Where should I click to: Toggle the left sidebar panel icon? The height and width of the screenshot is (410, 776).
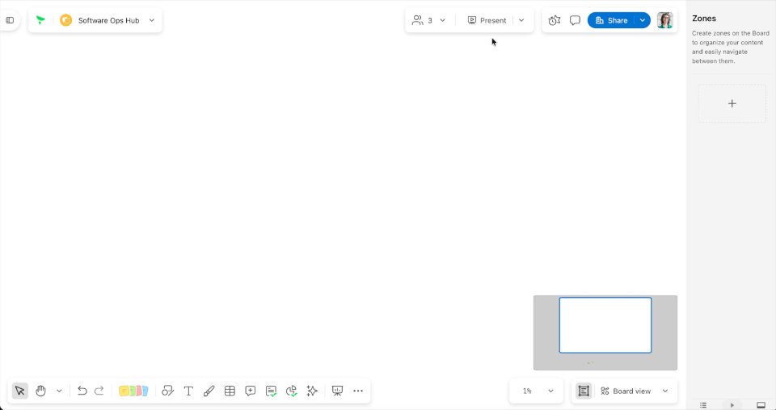[x=10, y=20]
